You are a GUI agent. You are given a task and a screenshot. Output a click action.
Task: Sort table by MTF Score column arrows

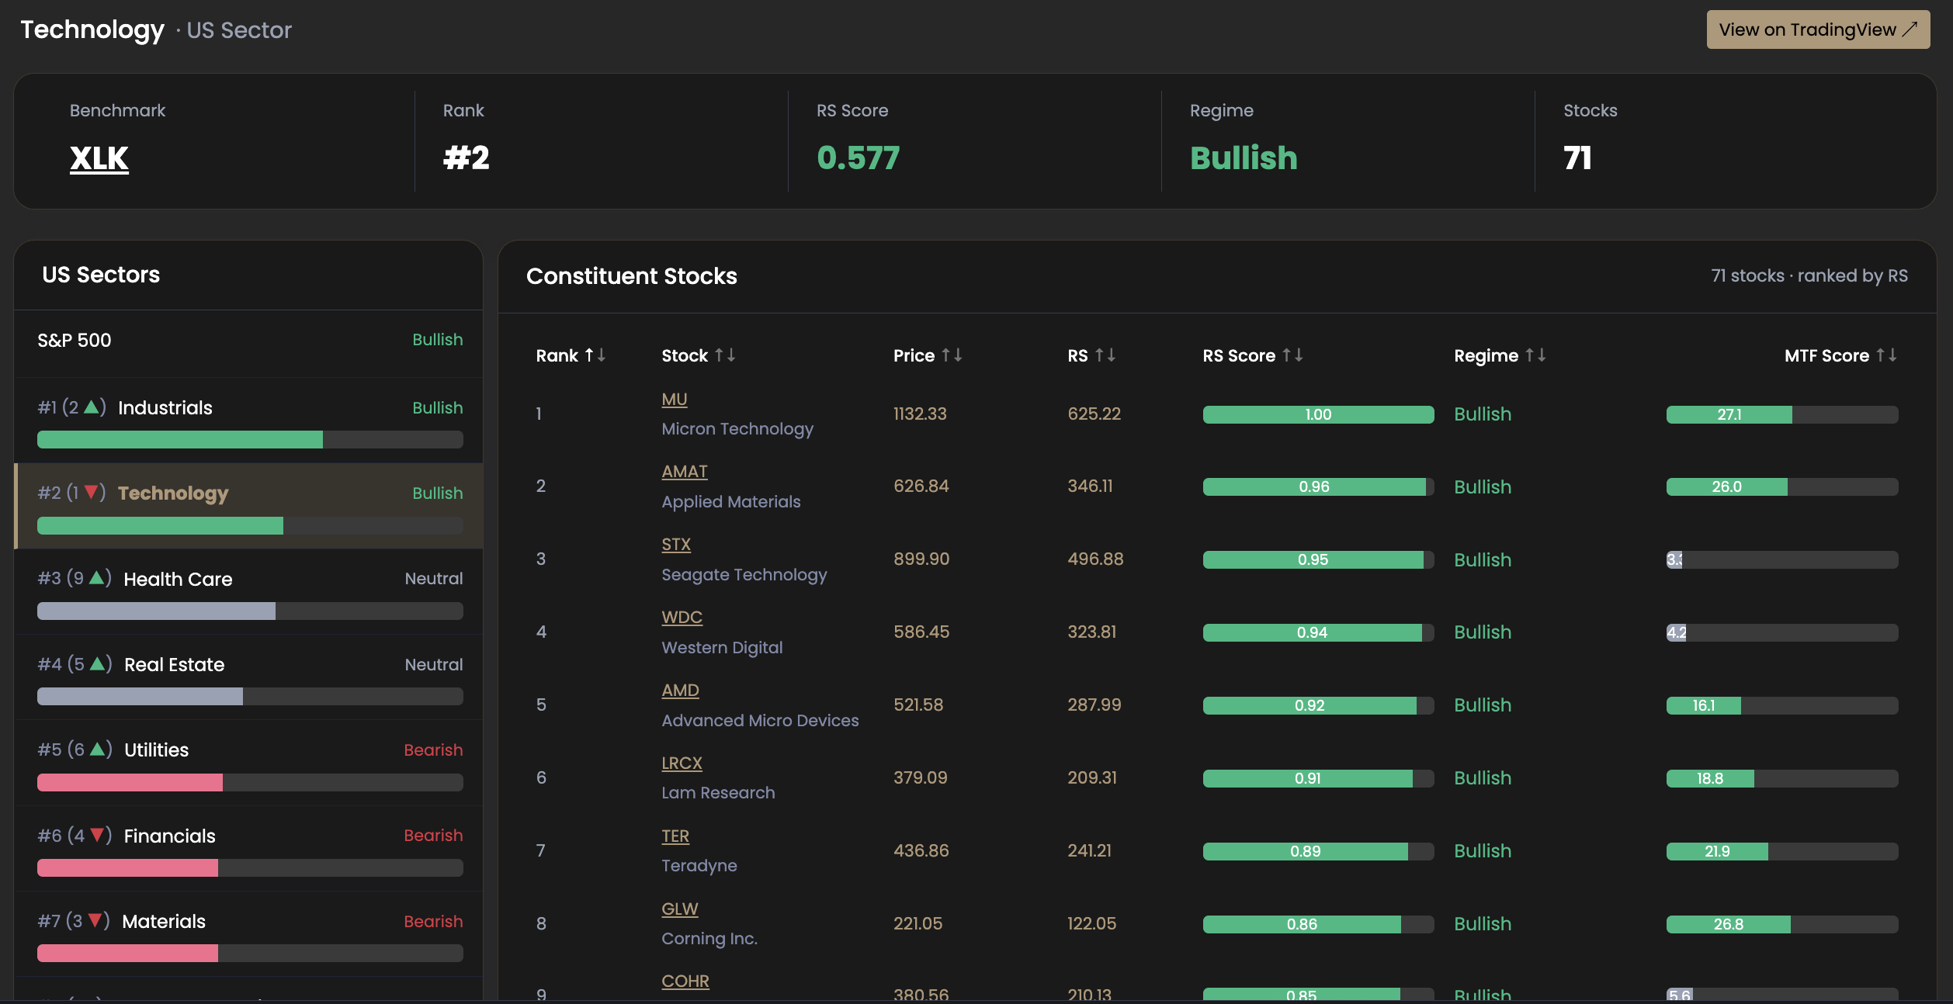point(1886,355)
